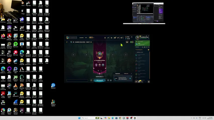Select the Invited tab

coord(126,73)
